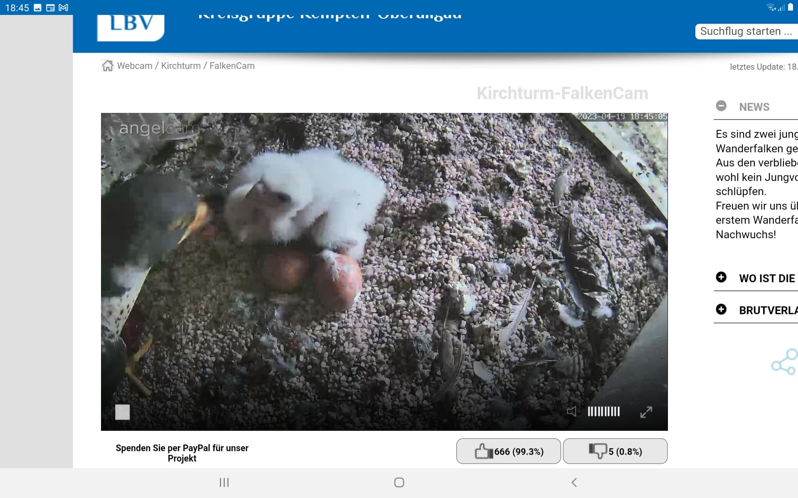Stop the webcam video stream
798x498 pixels.
point(122,412)
